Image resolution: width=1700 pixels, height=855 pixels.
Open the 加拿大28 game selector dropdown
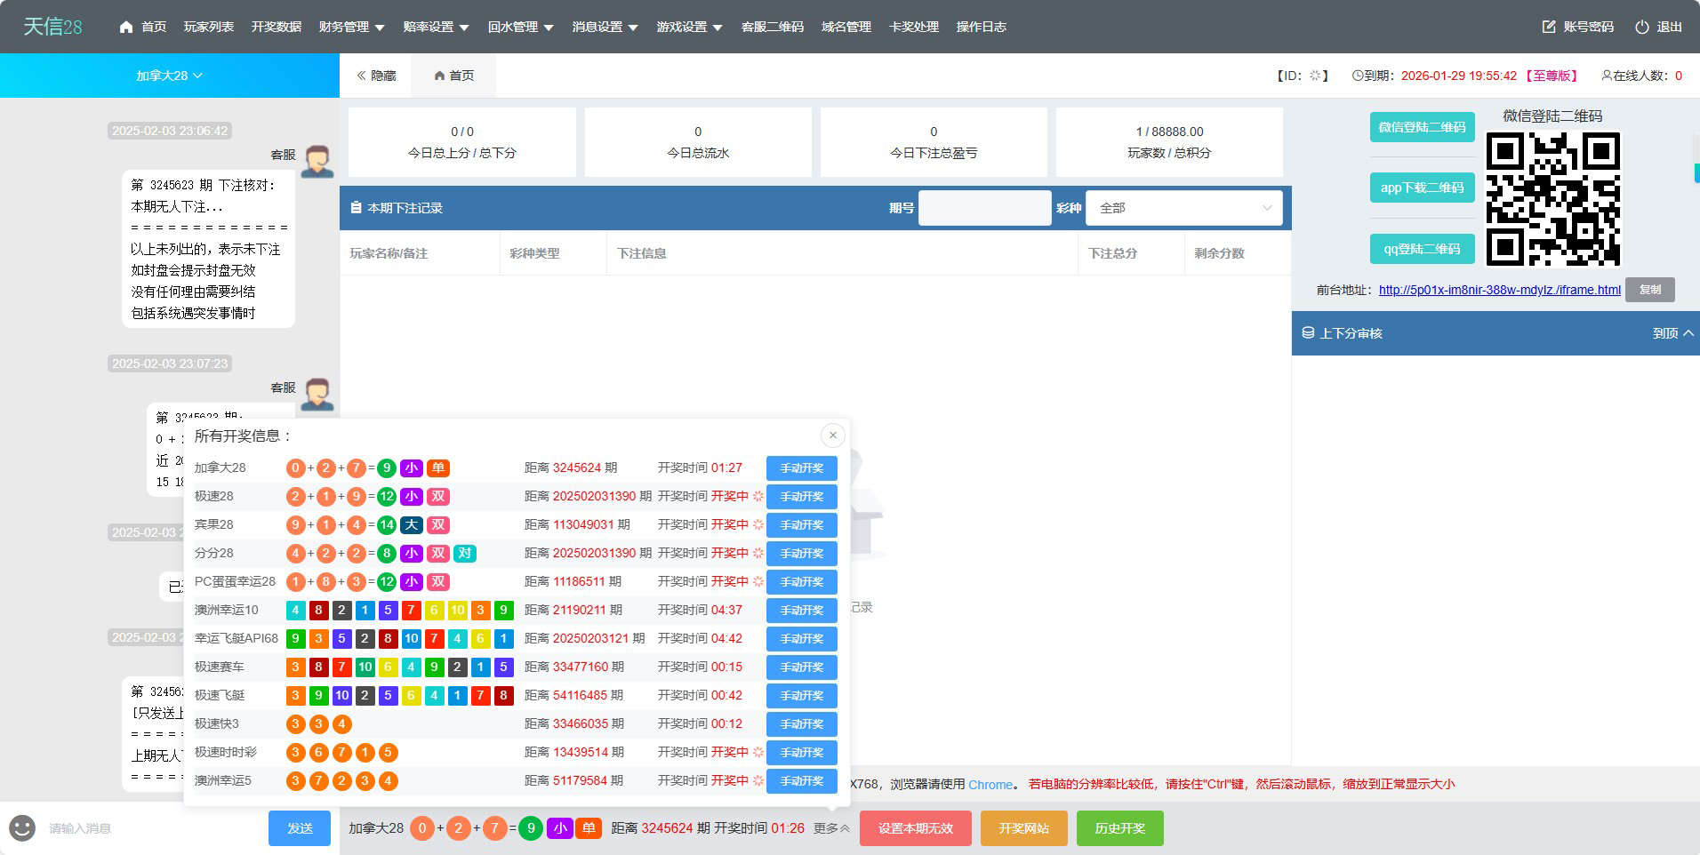pos(169,76)
